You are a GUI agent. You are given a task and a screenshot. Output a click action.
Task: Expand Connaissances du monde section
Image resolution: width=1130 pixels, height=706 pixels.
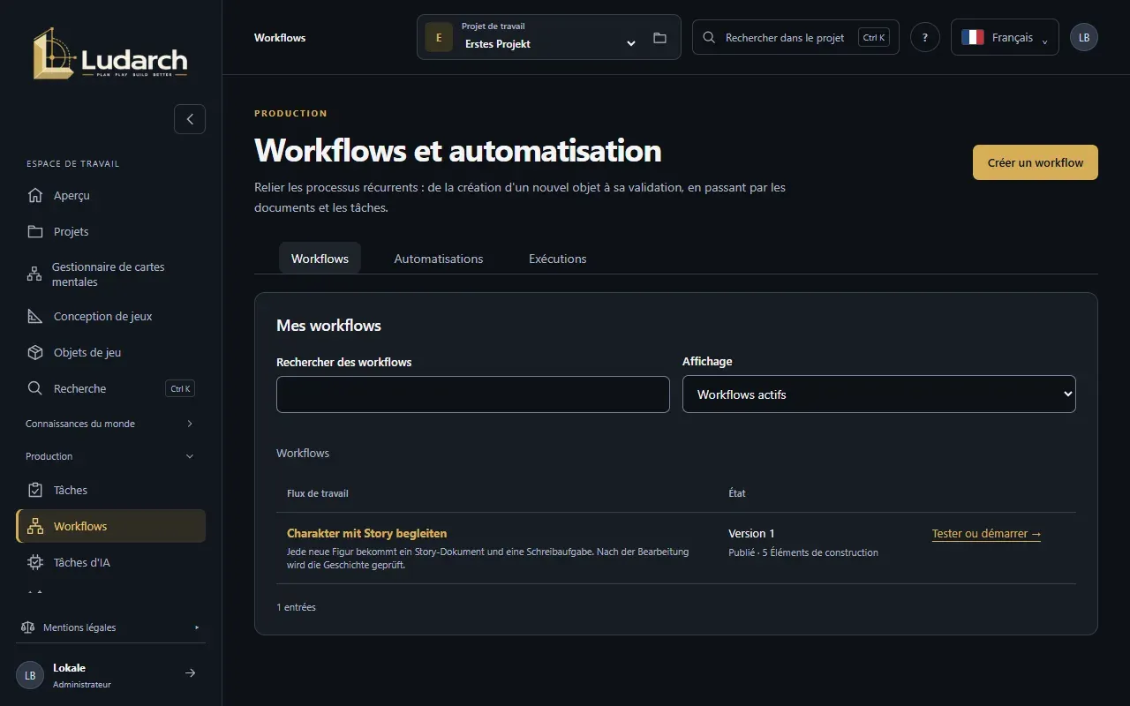click(110, 424)
